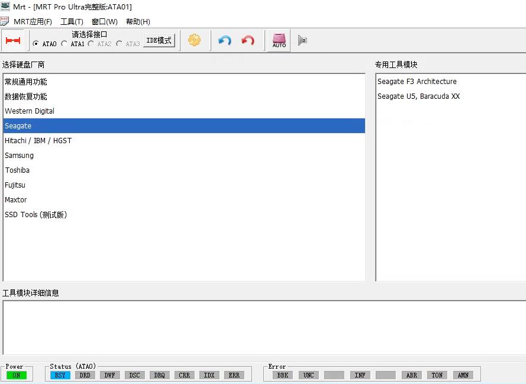Click the MRT document icon in menu bar
Screen dimensions: 526x384
coord(5,21)
